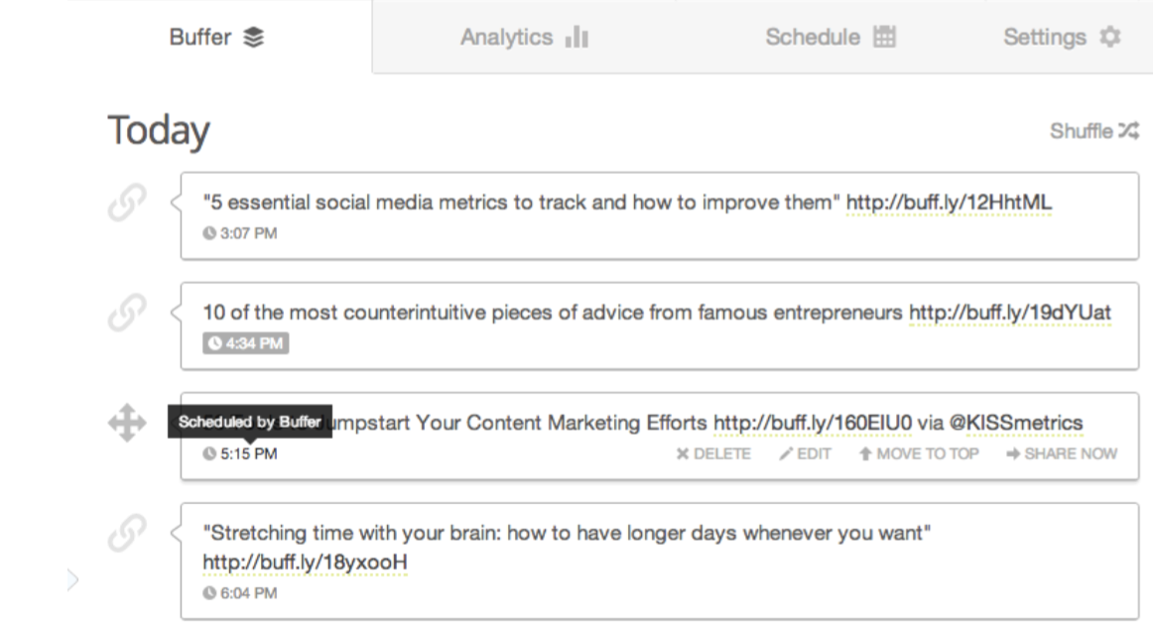This screenshot has height=625, width=1153.
Task: Click the link icon beside the 6:04 PM post
Action: (x=127, y=533)
